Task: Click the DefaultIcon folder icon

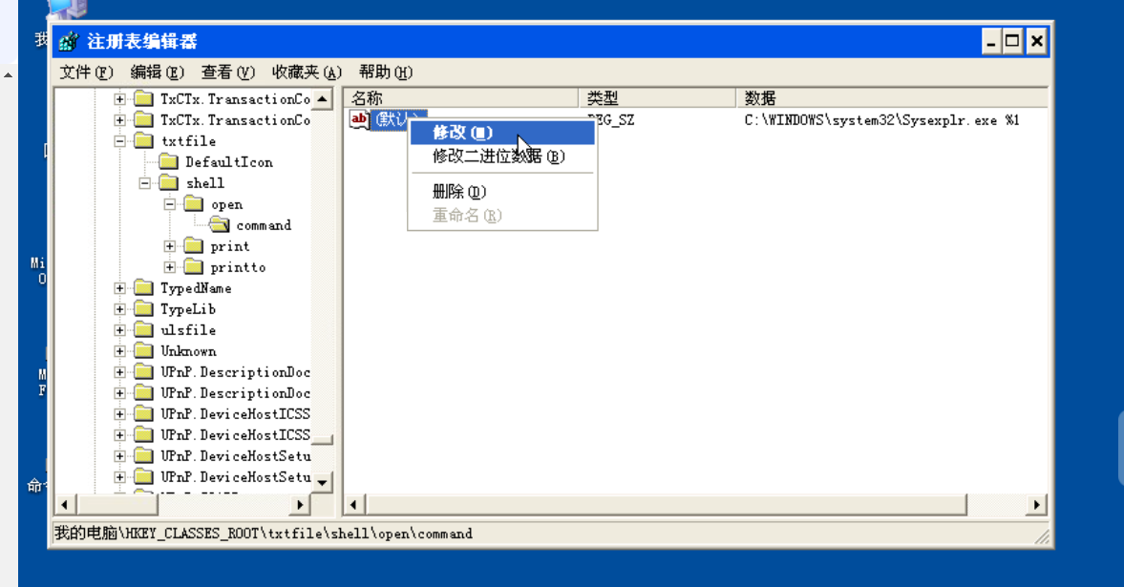Action: pyautogui.click(x=169, y=162)
